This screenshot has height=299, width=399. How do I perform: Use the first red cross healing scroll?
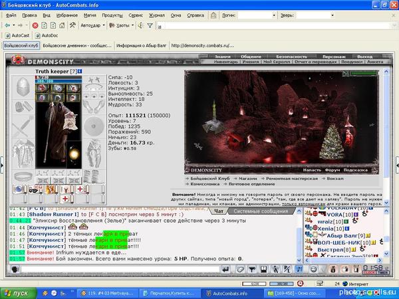pyautogui.click(x=81, y=189)
